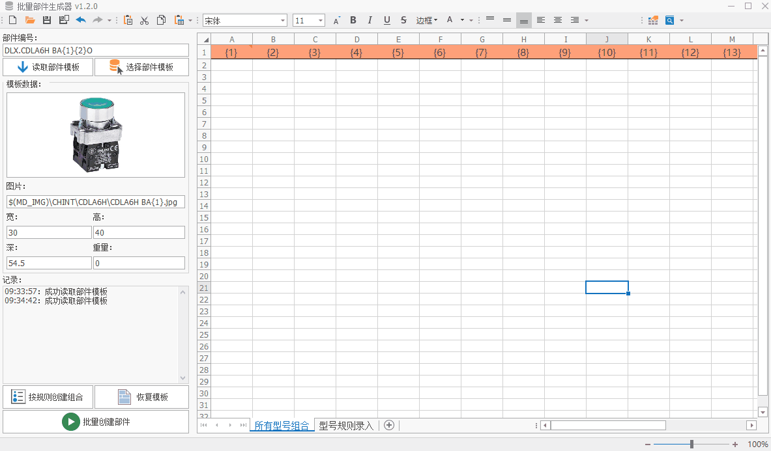771x451 pixels.
Task: Select the 所有型号组合 sheet tab
Action: coord(282,426)
